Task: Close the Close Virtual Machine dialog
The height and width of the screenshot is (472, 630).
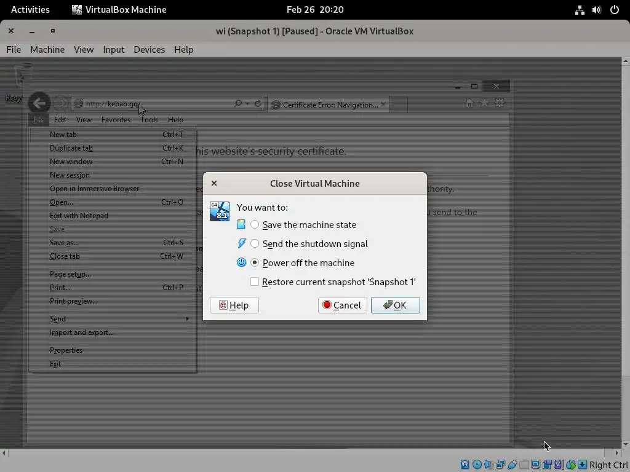Action: pyautogui.click(x=214, y=183)
